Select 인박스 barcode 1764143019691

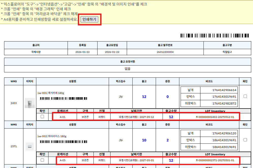point(224,97)
